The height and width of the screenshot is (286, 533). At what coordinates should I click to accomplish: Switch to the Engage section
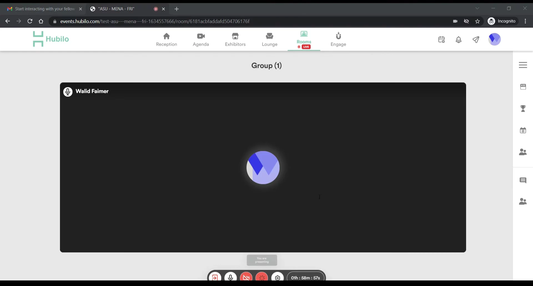pos(338,40)
